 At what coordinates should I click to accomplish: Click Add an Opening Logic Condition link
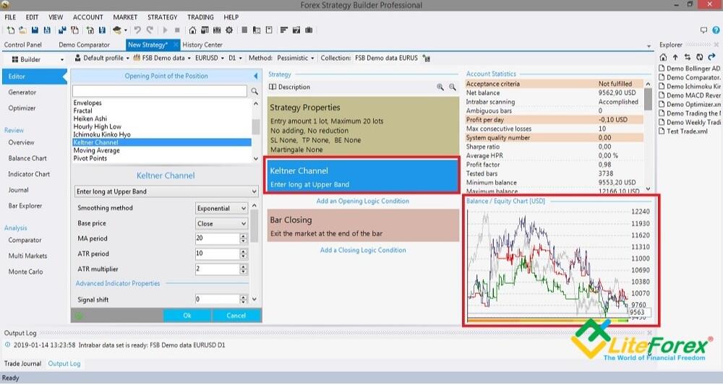coord(362,202)
